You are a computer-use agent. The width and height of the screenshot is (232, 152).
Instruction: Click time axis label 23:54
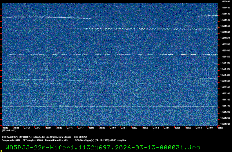(156, 128)
